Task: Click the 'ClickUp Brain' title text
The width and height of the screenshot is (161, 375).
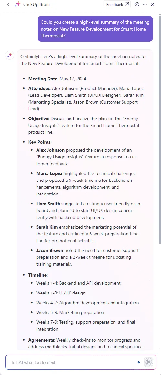Action: tap(37, 4)
